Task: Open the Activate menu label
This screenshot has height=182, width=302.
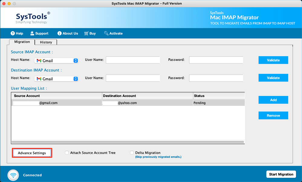Action: [116, 33]
